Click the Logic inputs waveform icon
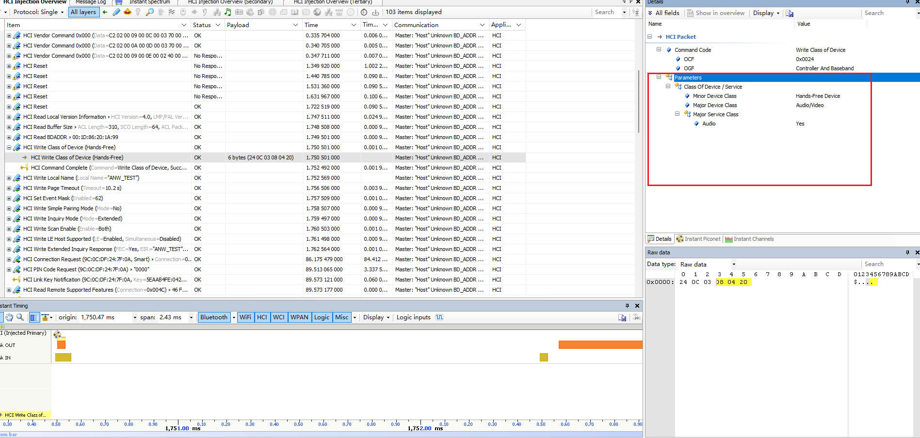 tap(439, 317)
